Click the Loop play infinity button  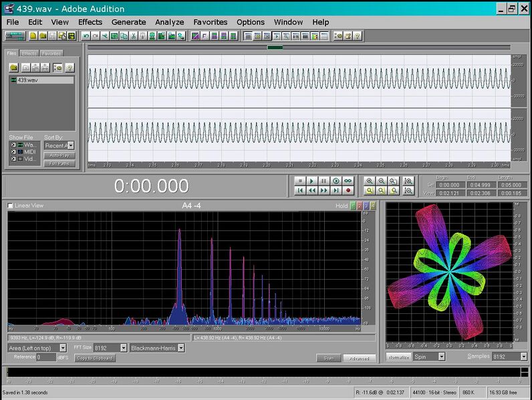(348, 180)
